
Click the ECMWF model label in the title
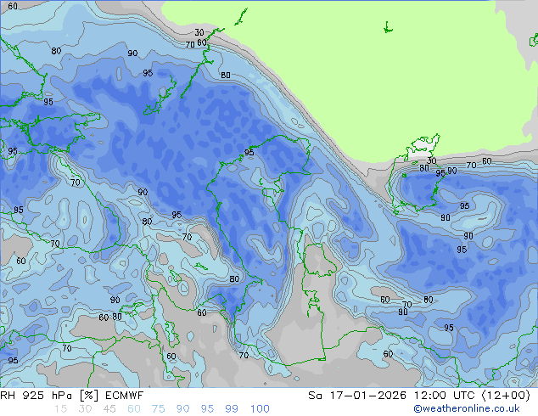coord(124,396)
